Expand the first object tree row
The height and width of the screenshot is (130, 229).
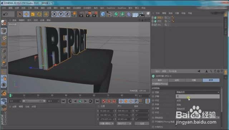(x=153, y=18)
